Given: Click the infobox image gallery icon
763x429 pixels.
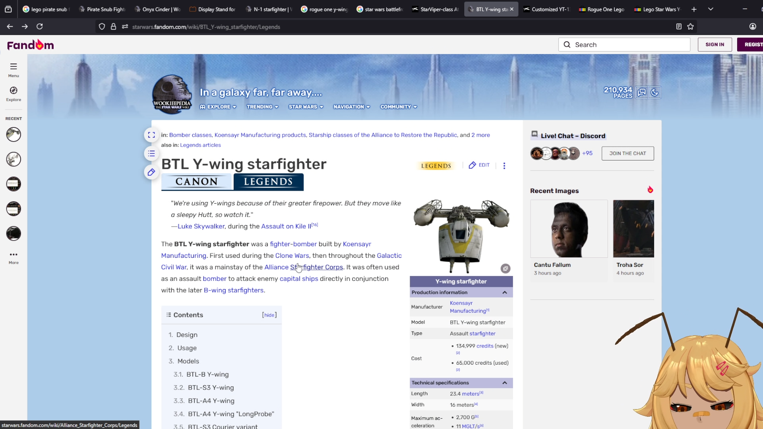Looking at the screenshot, I should [x=505, y=269].
